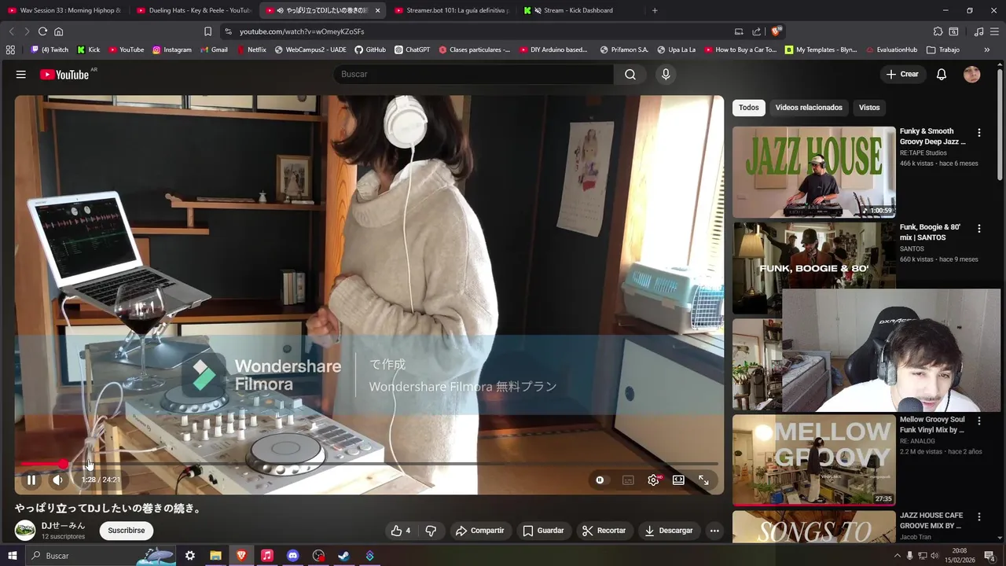Select the Todos filter chip
Image resolution: width=1006 pixels, height=566 pixels.
point(749,108)
